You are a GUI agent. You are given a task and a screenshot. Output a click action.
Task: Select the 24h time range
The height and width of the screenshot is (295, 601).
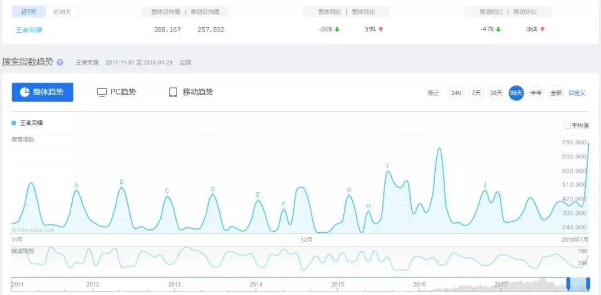(x=456, y=93)
